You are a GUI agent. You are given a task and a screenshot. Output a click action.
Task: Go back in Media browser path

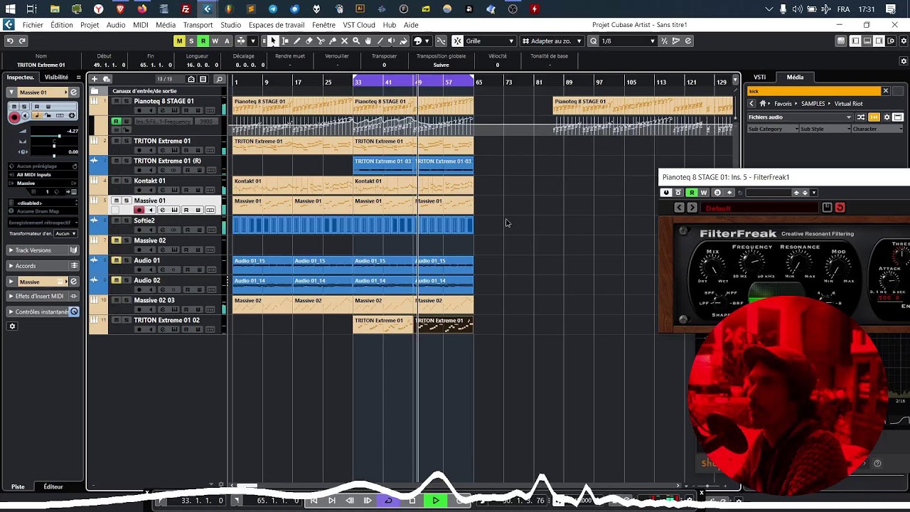click(x=751, y=104)
